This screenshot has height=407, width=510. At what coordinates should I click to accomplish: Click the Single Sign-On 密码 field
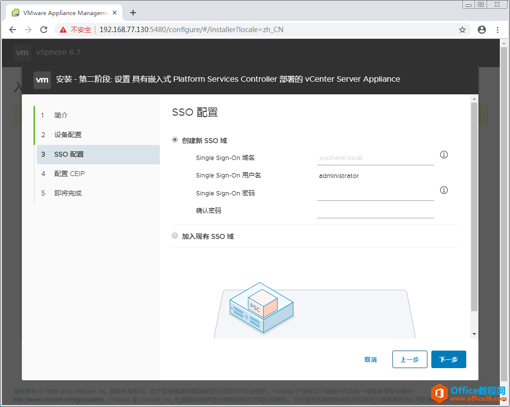[x=375, y=194]
